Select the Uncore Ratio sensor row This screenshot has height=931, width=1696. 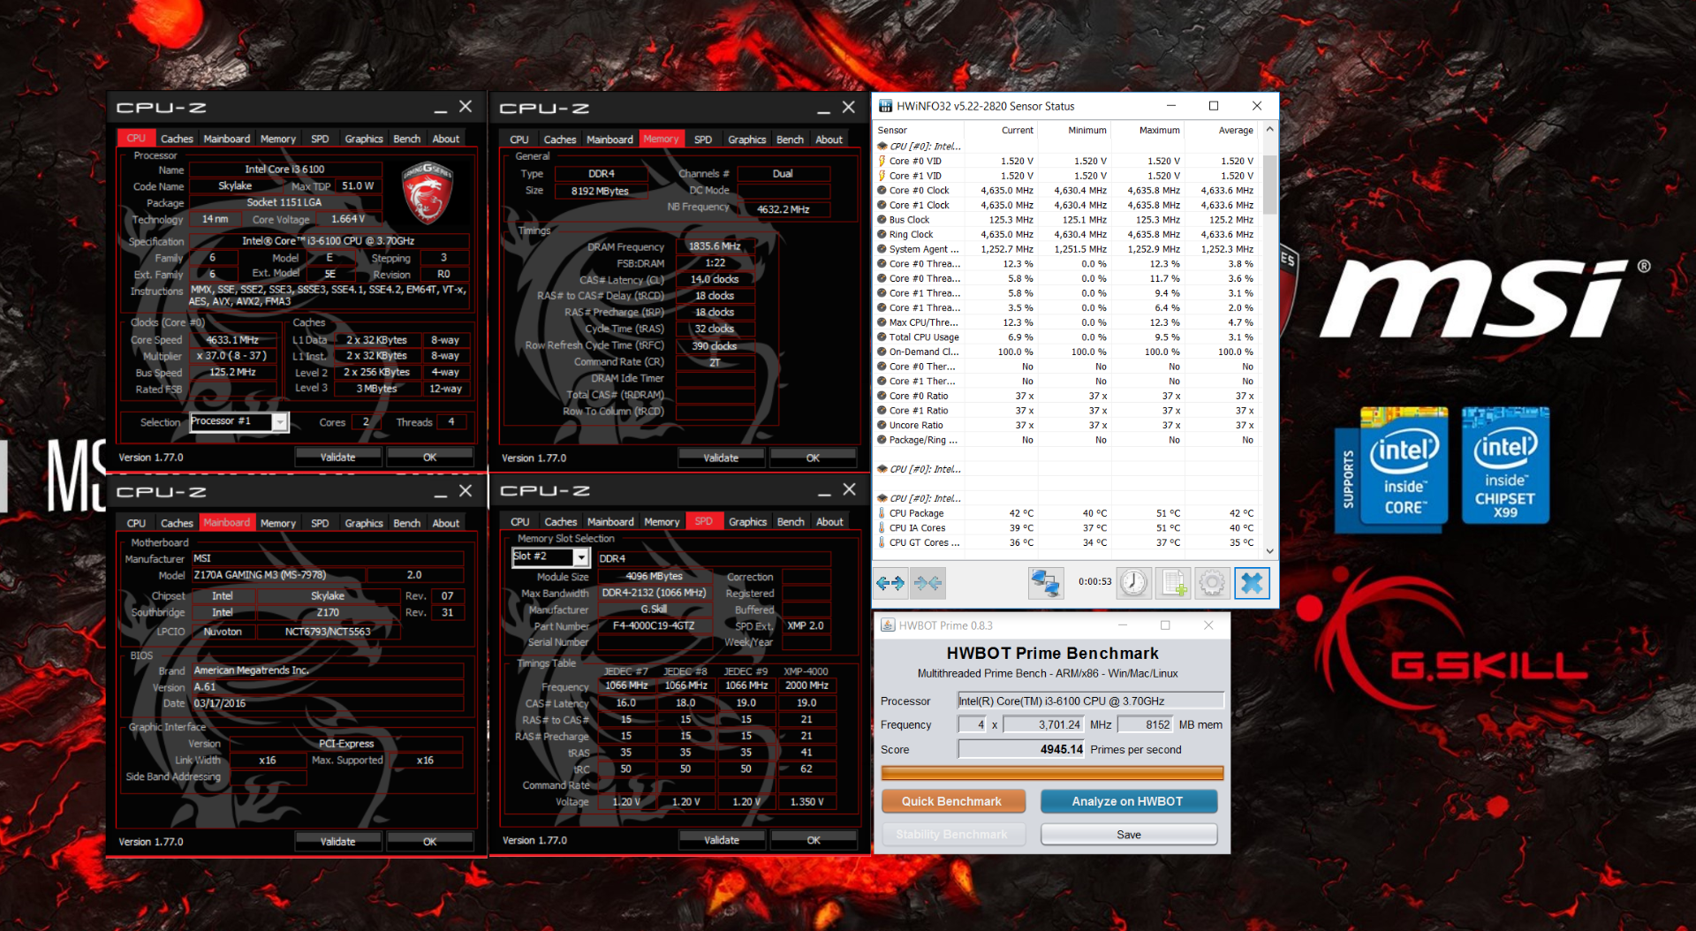coord(1066,425)
